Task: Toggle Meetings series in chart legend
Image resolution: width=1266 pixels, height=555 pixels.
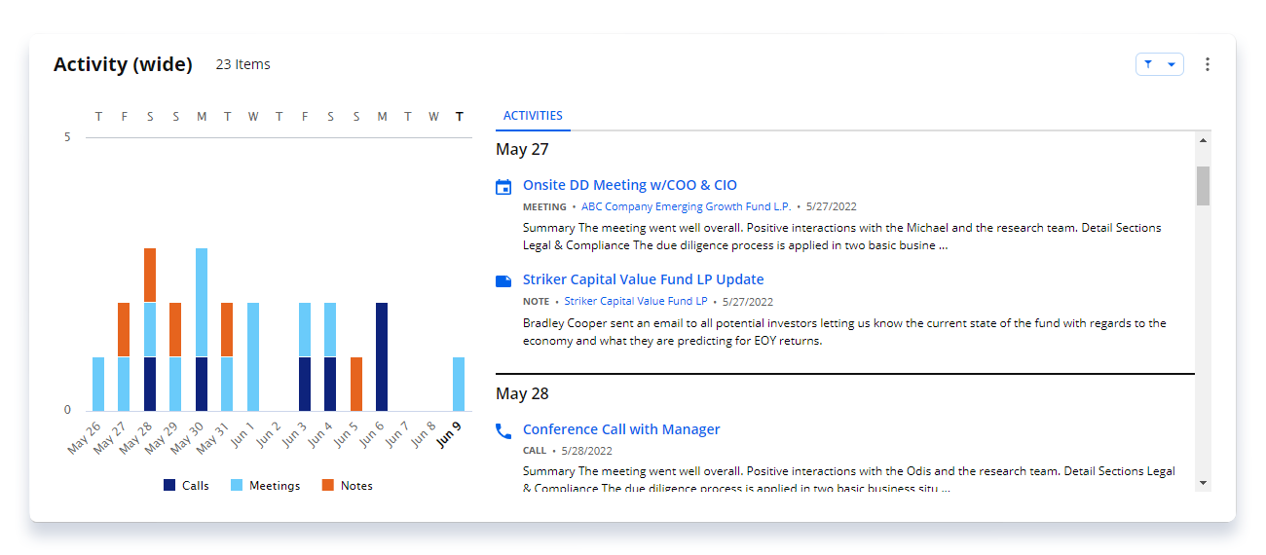Action: [265, 486]
